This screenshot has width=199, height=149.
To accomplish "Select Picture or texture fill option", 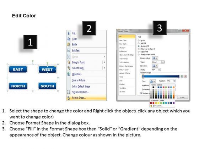I will coord(139,49).
